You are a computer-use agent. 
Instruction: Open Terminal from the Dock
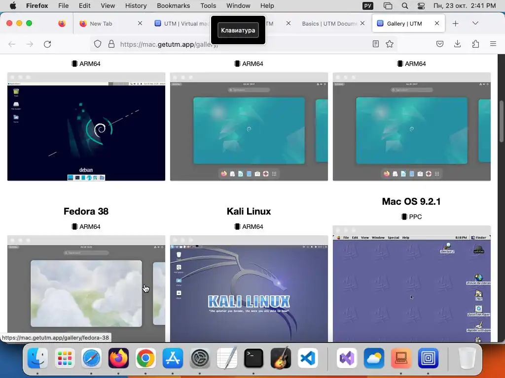point(254,358)
